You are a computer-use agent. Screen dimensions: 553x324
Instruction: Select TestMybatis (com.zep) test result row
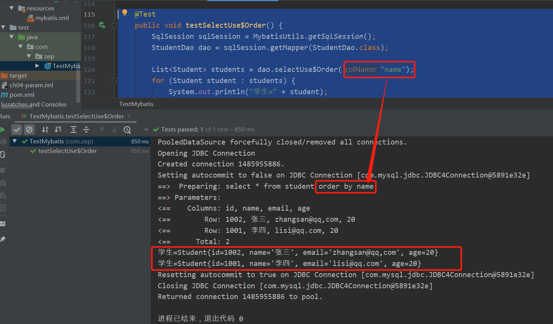[x=80, y=141]
